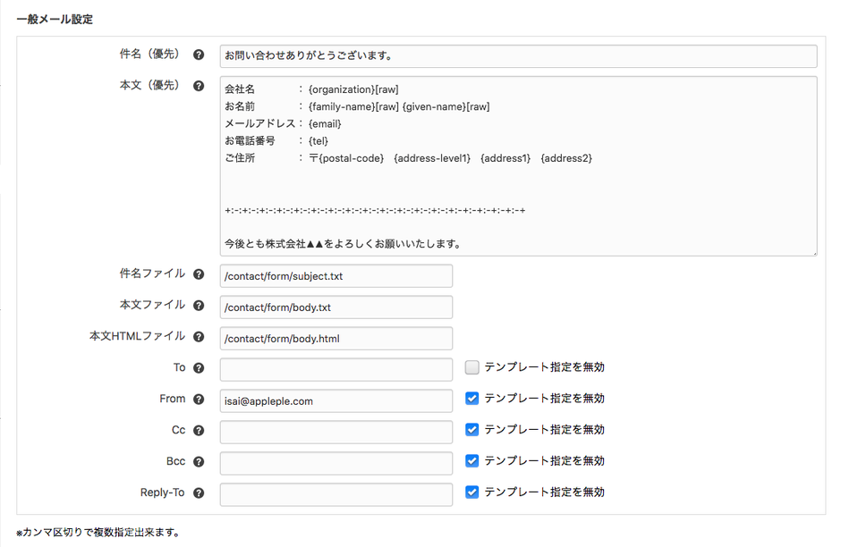Screen dimensions: 841x547
Task: Open help for the Reply-To field
Action: pos(198,492)
